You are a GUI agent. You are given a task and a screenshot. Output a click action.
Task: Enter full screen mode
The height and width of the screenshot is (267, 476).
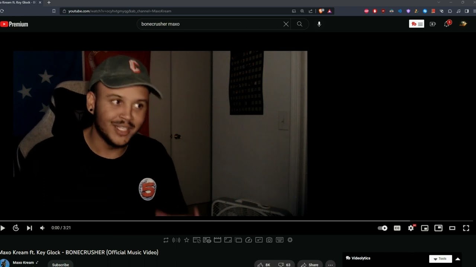[466, 228]
